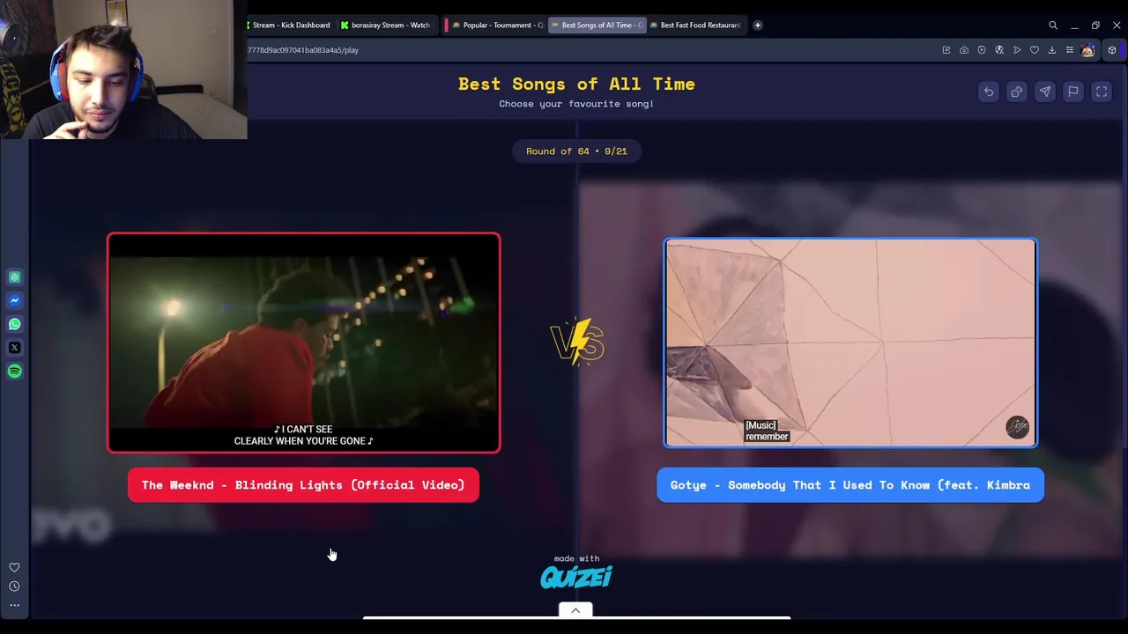Open easy setup sliders icon
The image size is (1128, 634).
click(x=1070, y=50)
